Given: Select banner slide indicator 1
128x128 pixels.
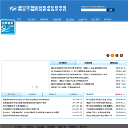Looking at the screenshot, I should pos(108,55).
